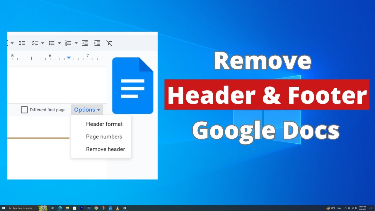This screenshot has height=211, width=375.
Task: Open Microsoft Store from taskbar
Action: pyautogui.click(x=74, y=208)
